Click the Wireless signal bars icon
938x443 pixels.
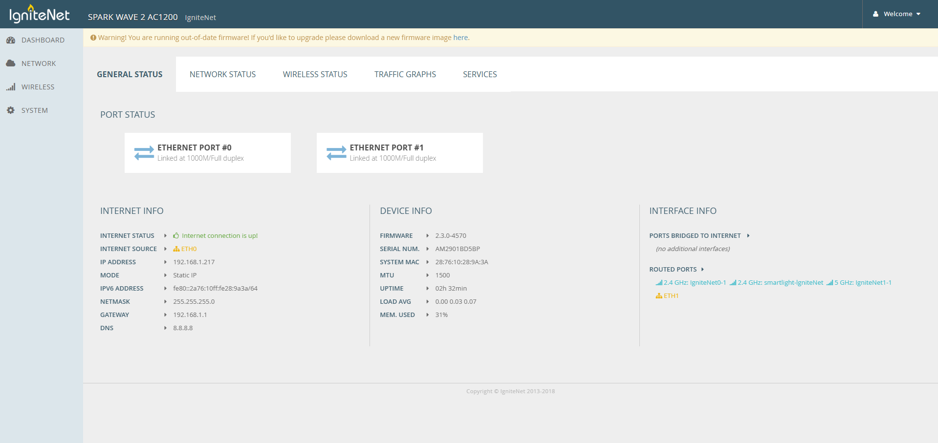tap(11, 87)
